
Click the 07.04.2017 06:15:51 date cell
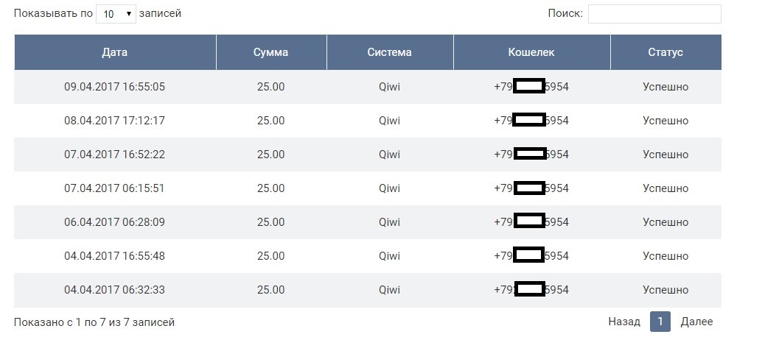click(x=115, y=188)
